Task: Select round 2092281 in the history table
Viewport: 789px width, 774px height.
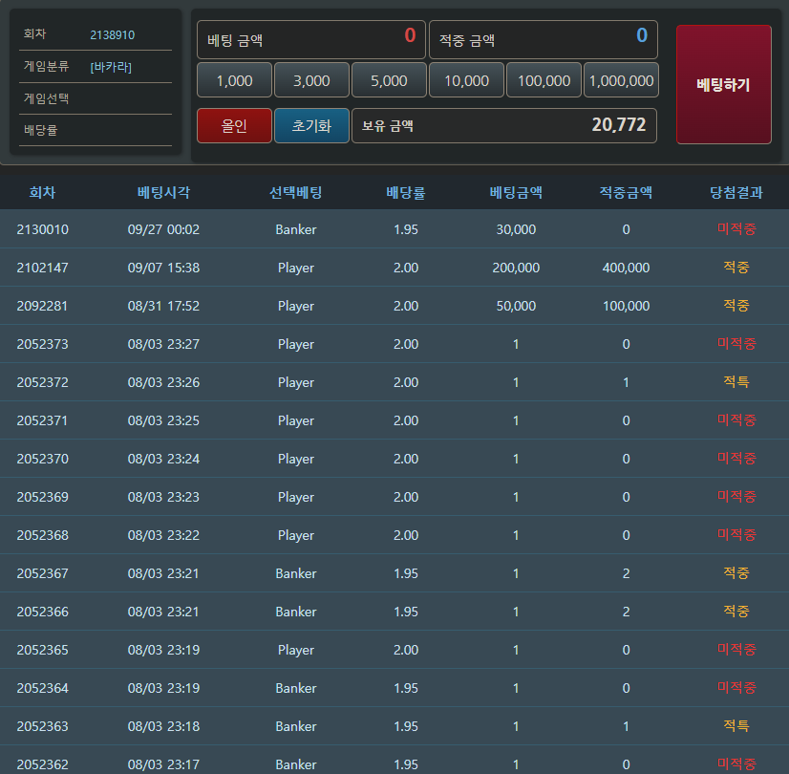Action: (42, 306)
